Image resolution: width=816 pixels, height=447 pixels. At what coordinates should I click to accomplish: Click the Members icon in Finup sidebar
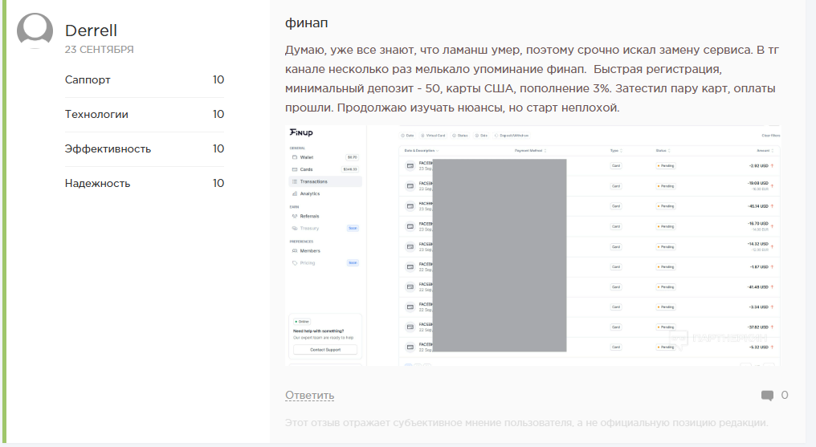coord(295,250)
